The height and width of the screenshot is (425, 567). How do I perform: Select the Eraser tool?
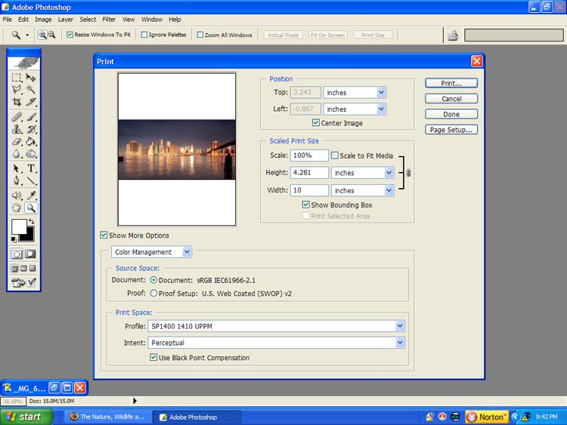pos(17,141)
